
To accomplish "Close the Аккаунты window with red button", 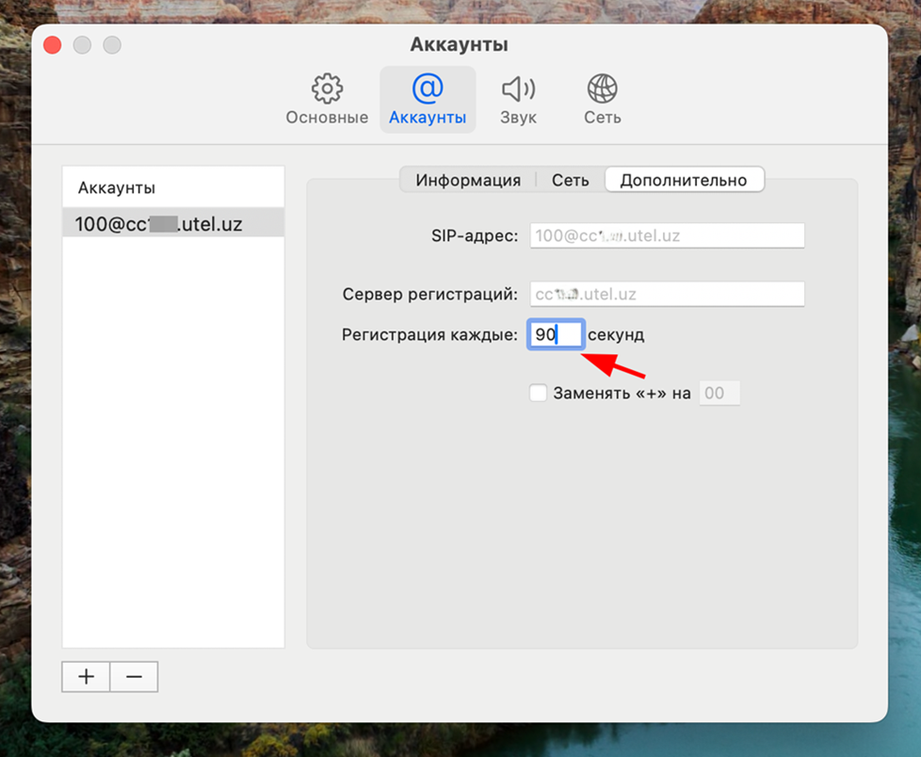I will click(x=53, y=44).
